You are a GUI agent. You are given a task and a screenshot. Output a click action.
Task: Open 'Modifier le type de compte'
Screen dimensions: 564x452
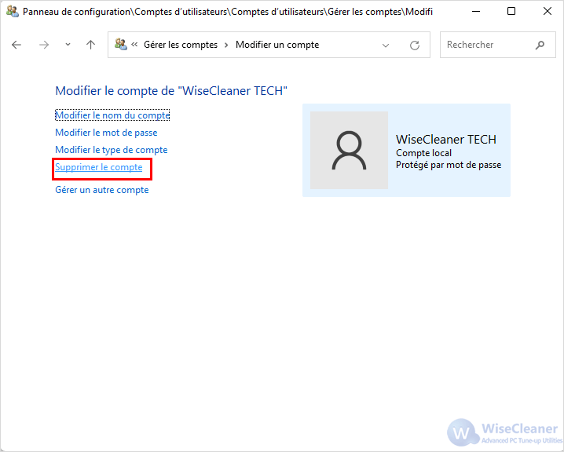[x=111, y=150]
